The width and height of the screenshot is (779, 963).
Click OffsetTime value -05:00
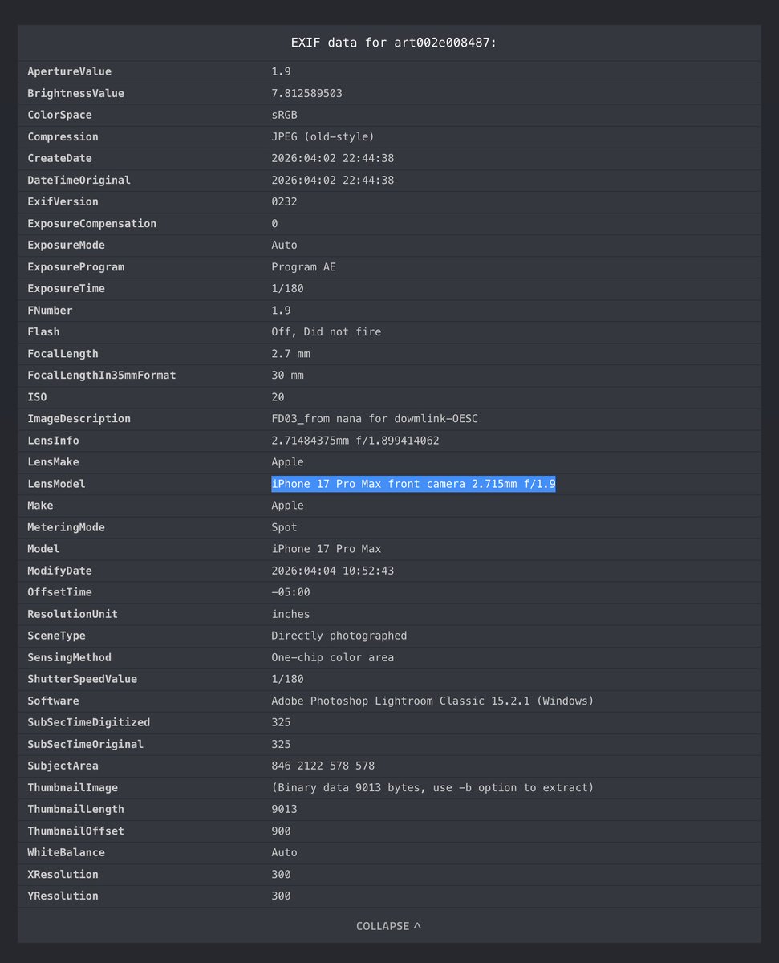pyautogui.click(x=290, y=592)
